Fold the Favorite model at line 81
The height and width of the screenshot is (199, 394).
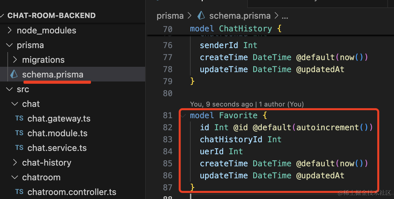(x=183, y=116)
